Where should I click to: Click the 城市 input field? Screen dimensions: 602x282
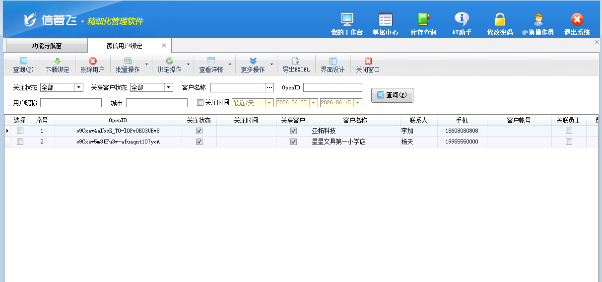coord(157,103)
